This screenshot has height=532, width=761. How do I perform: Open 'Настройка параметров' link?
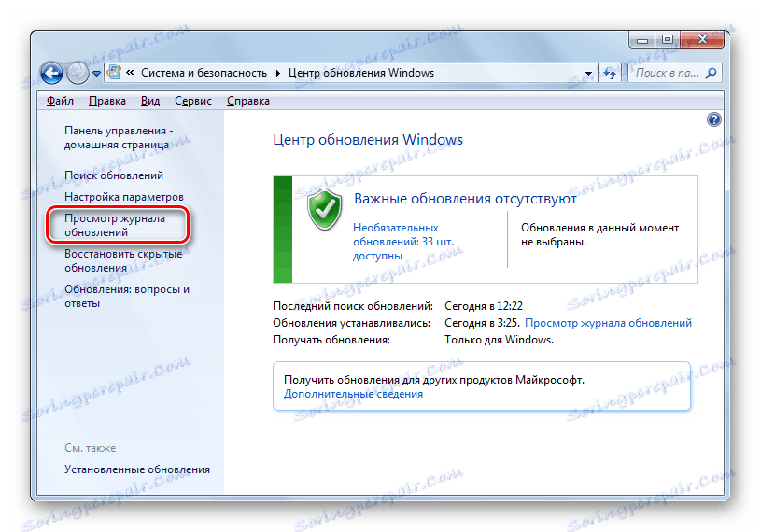click(x=124, y=197)
